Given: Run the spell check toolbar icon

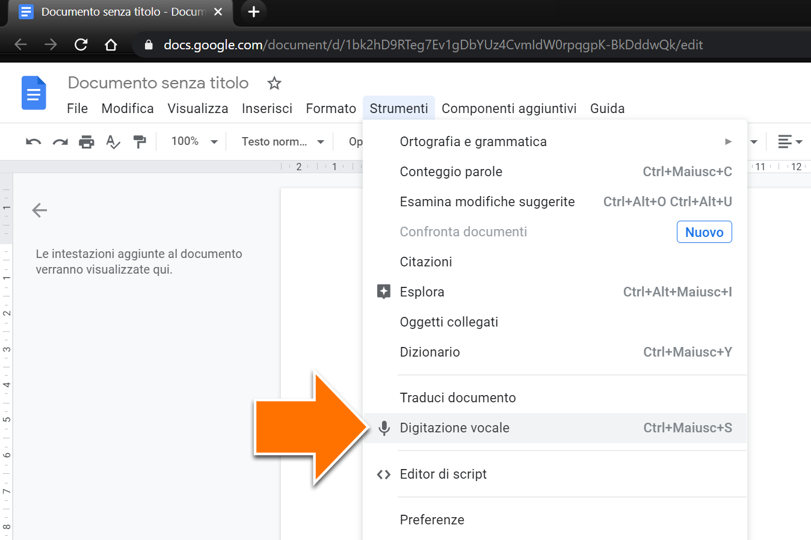Looking at the screenshot, I should (113, 142).
